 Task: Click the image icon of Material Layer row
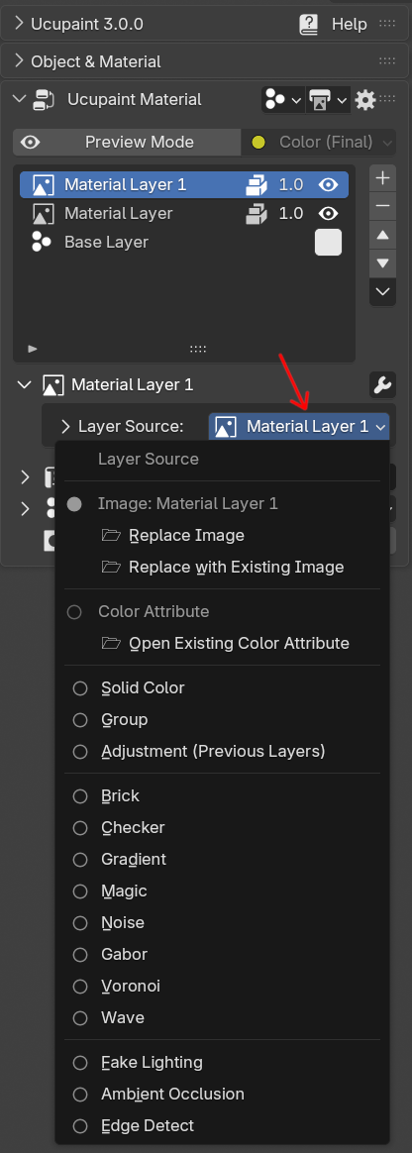click(42, 213)
